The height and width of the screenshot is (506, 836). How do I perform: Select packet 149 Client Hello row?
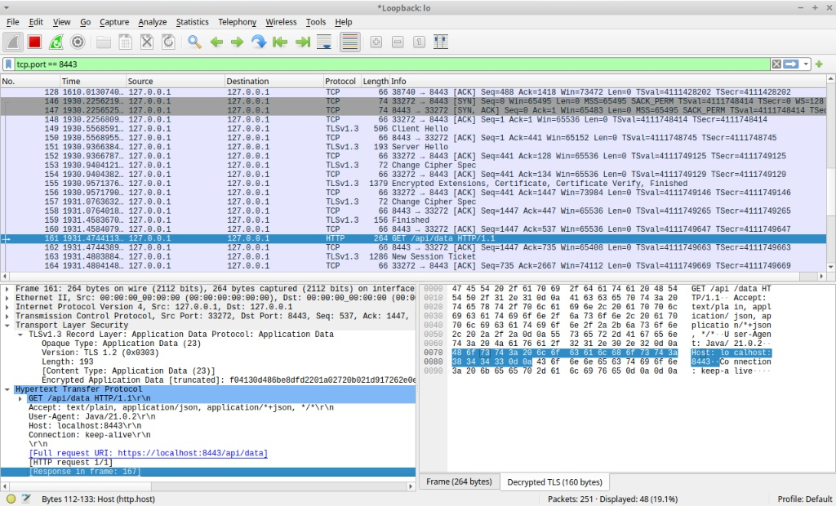pyautogui.click(x=414, y=128)
